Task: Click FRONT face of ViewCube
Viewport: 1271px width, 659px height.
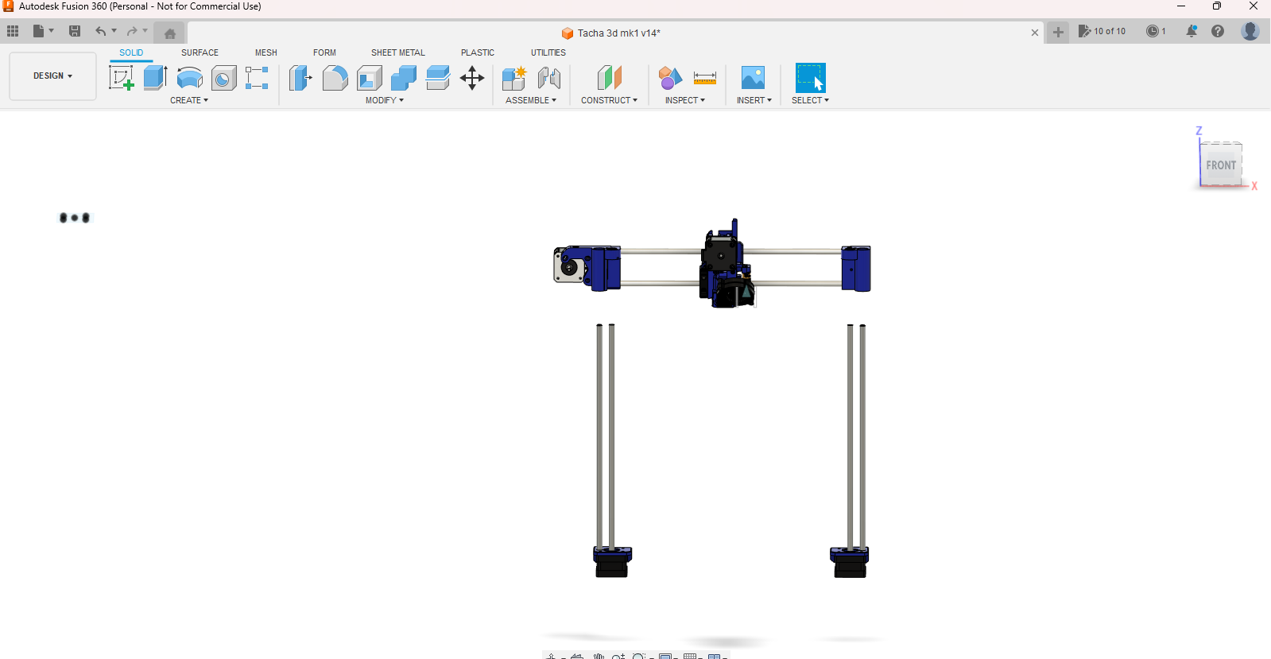Action: tap(1220, 165)
